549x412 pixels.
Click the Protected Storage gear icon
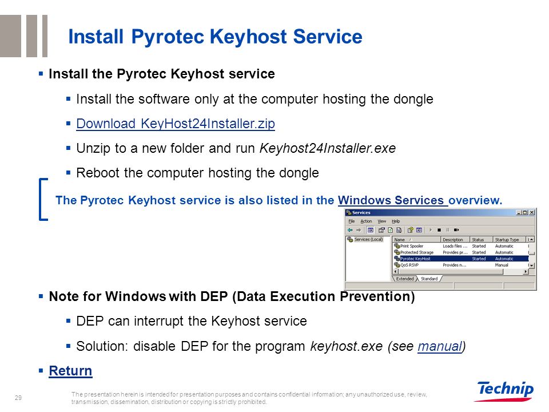(x=397, y=252)
